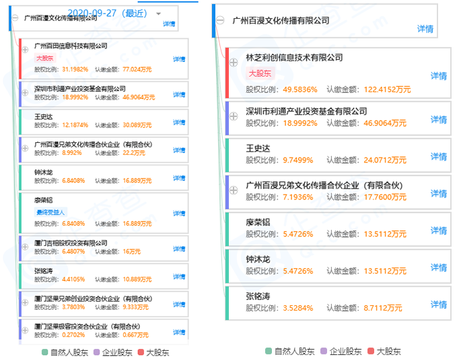This screenshot has height=357, width=459.
Task: Open 详情 for right root company
Action: [x=425, y=29]
